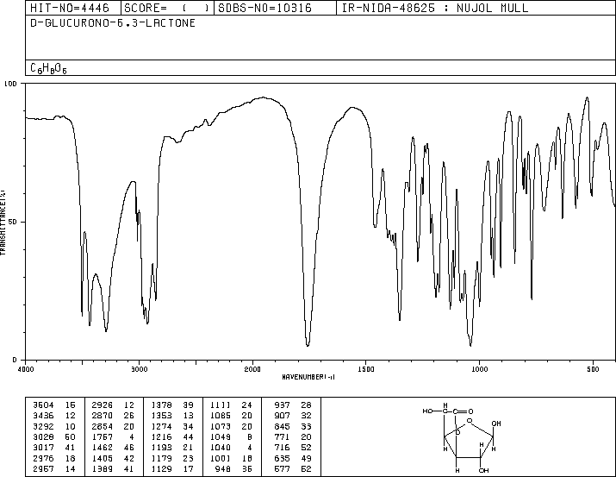Click the compound name D-GLUCURONO-6,3-LACTONE
616x477 pixels.
tap(113, 22)
